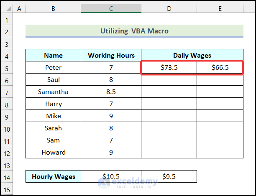Screen dimensions: 256x196
Task: Select row 9 header
Action: [7, 116]
